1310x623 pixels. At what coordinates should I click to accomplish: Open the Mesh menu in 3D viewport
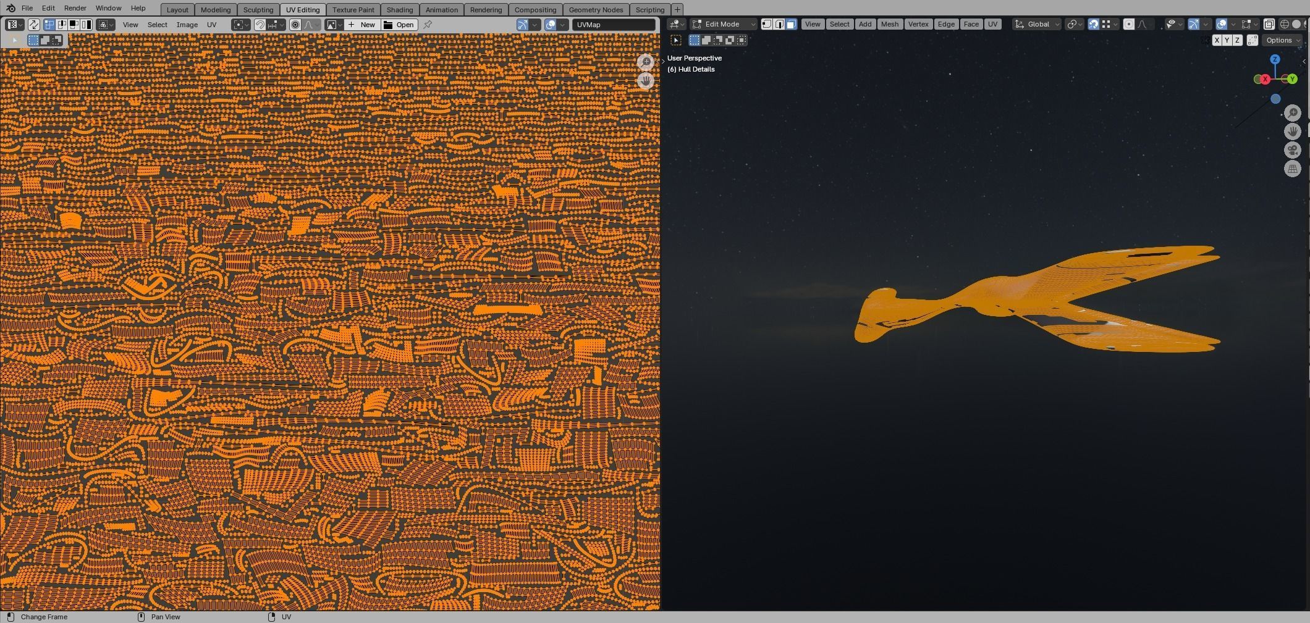click(889, 24)
